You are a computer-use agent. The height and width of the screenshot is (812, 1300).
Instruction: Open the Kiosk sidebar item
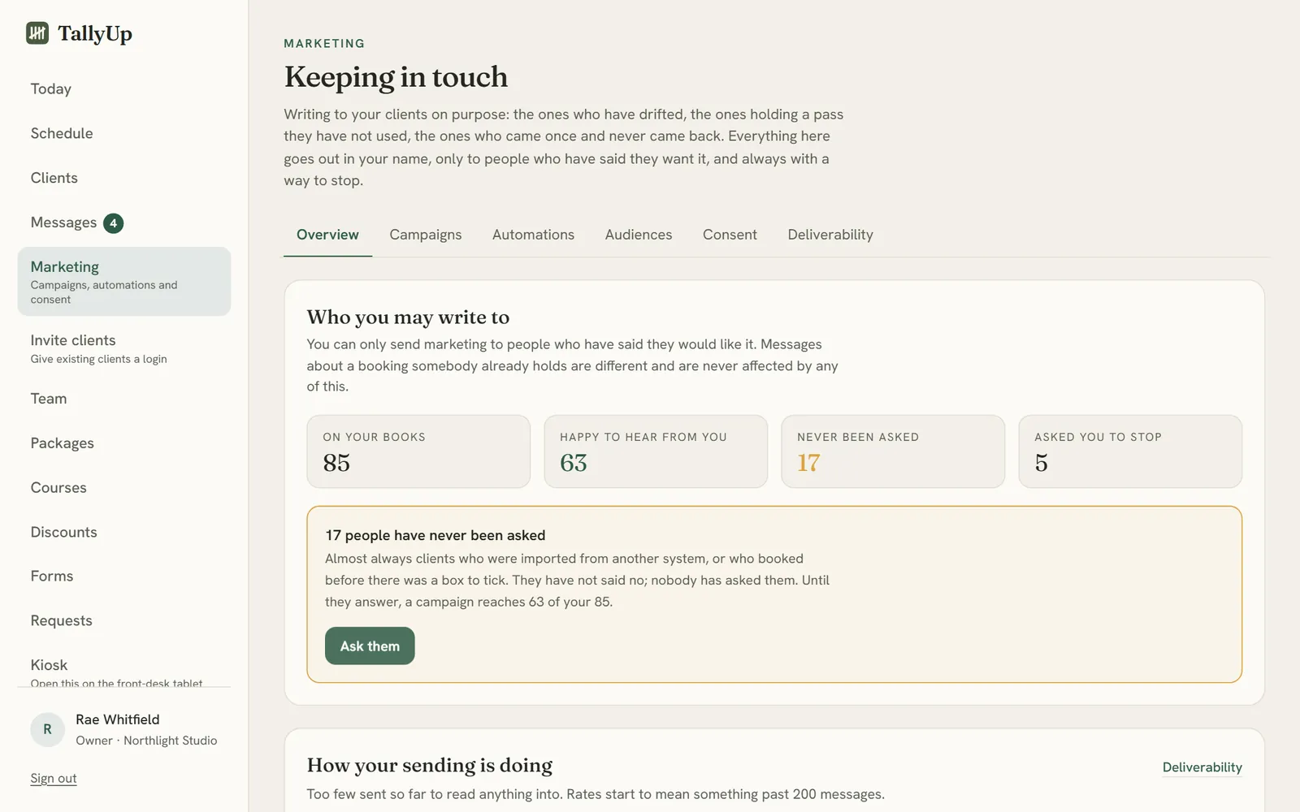124,671
